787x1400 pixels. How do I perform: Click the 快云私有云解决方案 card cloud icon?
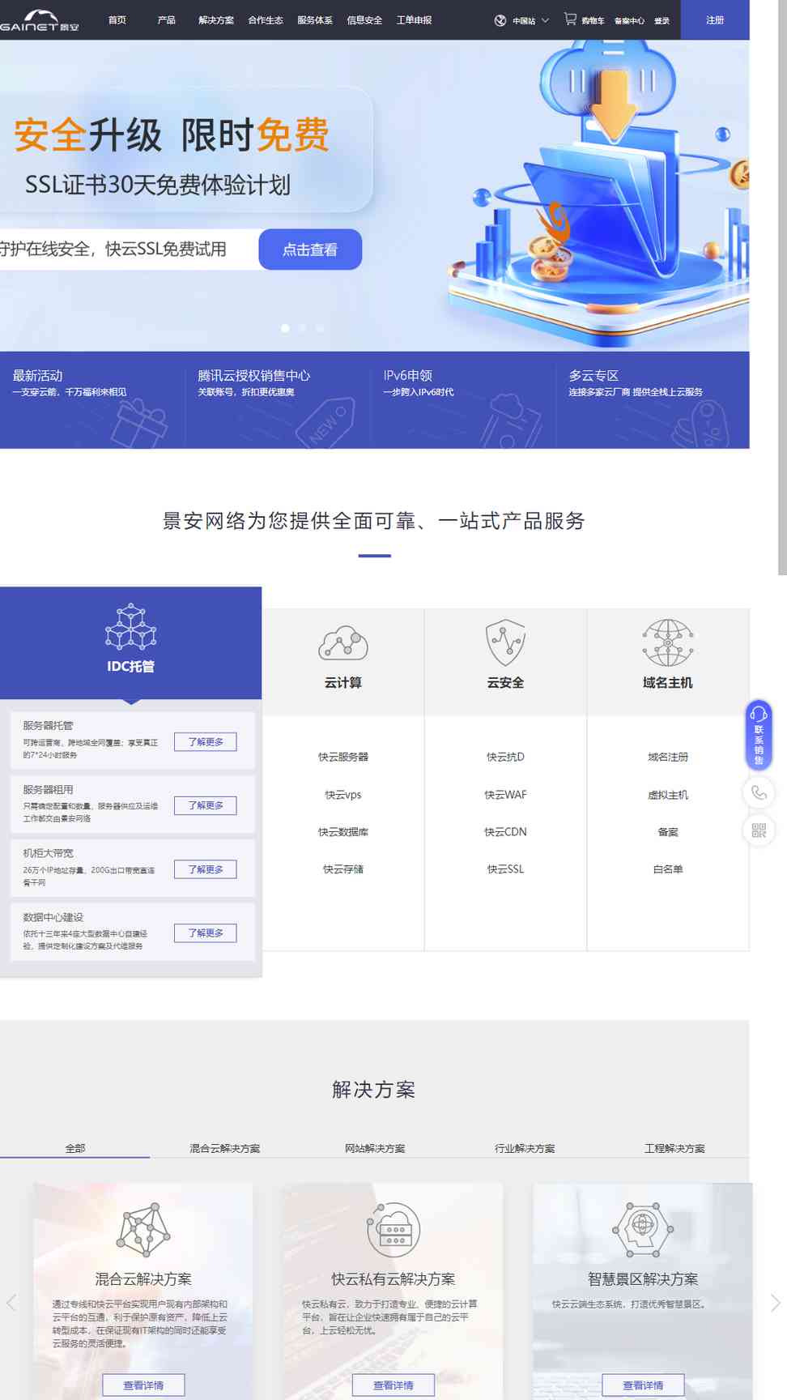[x=393, y=1230]
